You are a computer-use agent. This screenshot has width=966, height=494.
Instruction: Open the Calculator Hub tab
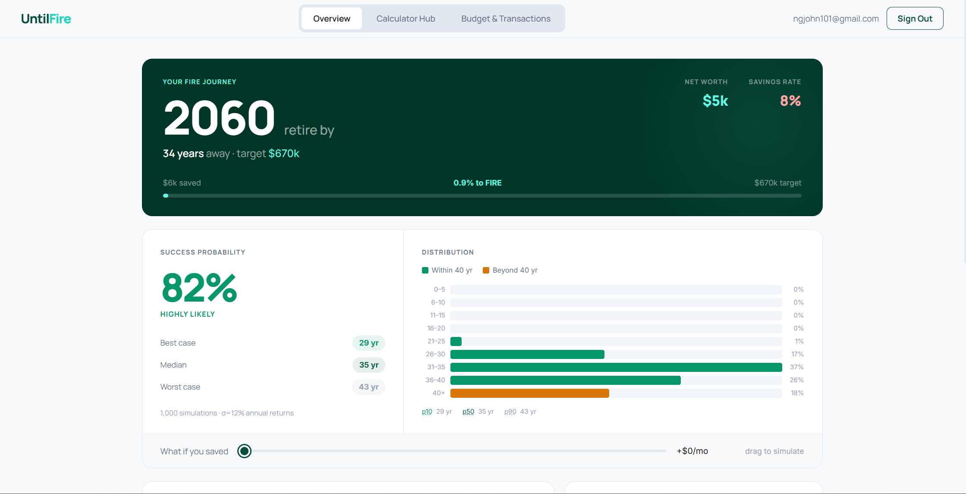coord(406,19)
